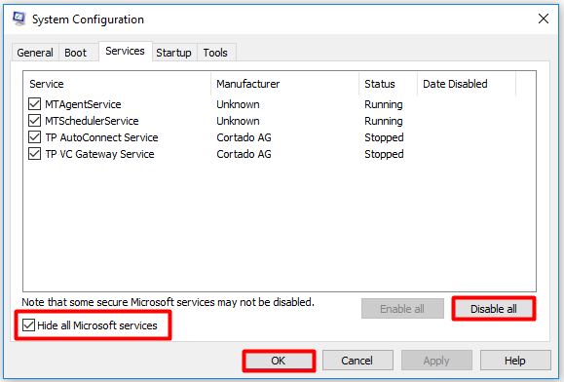This screenshot has width=564, height=382.
Task: Select the TP VC Gateway Service name
Action: point(99,154)
